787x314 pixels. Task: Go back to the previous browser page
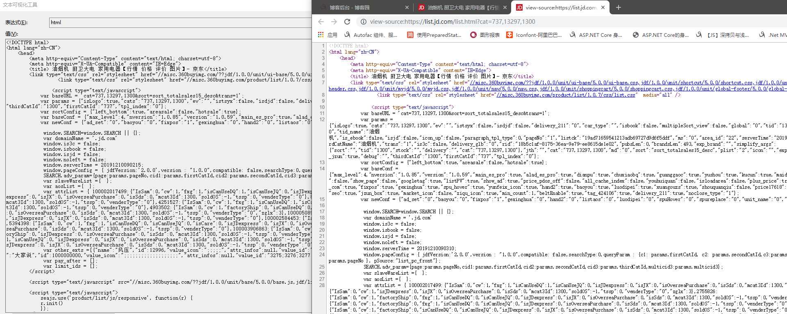(x=321, y=22)
